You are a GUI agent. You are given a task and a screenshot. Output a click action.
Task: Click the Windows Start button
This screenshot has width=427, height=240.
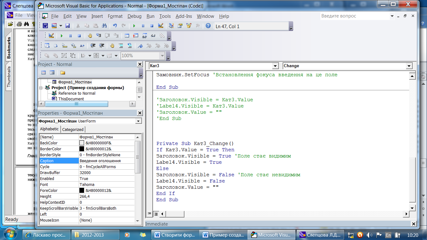point(11,234)
